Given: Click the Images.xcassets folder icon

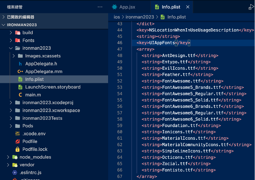Looking at the screenshot, I should tap(20, 56).
